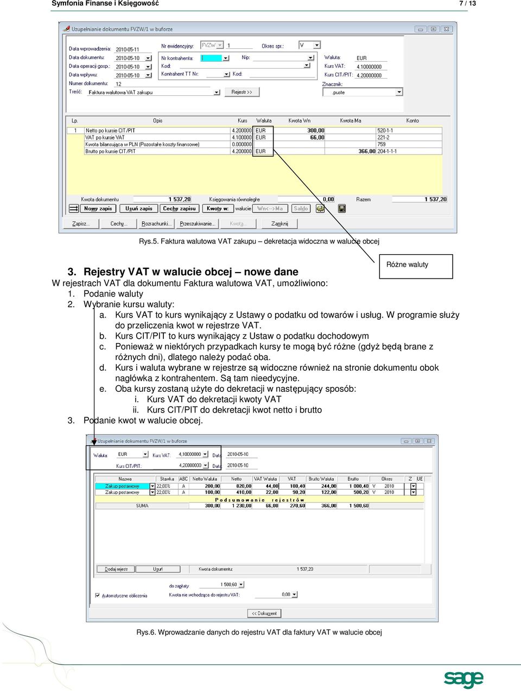Open the Data operacji gosp. date dropdown
Viewport: 521px width, 691px height.
148,67
